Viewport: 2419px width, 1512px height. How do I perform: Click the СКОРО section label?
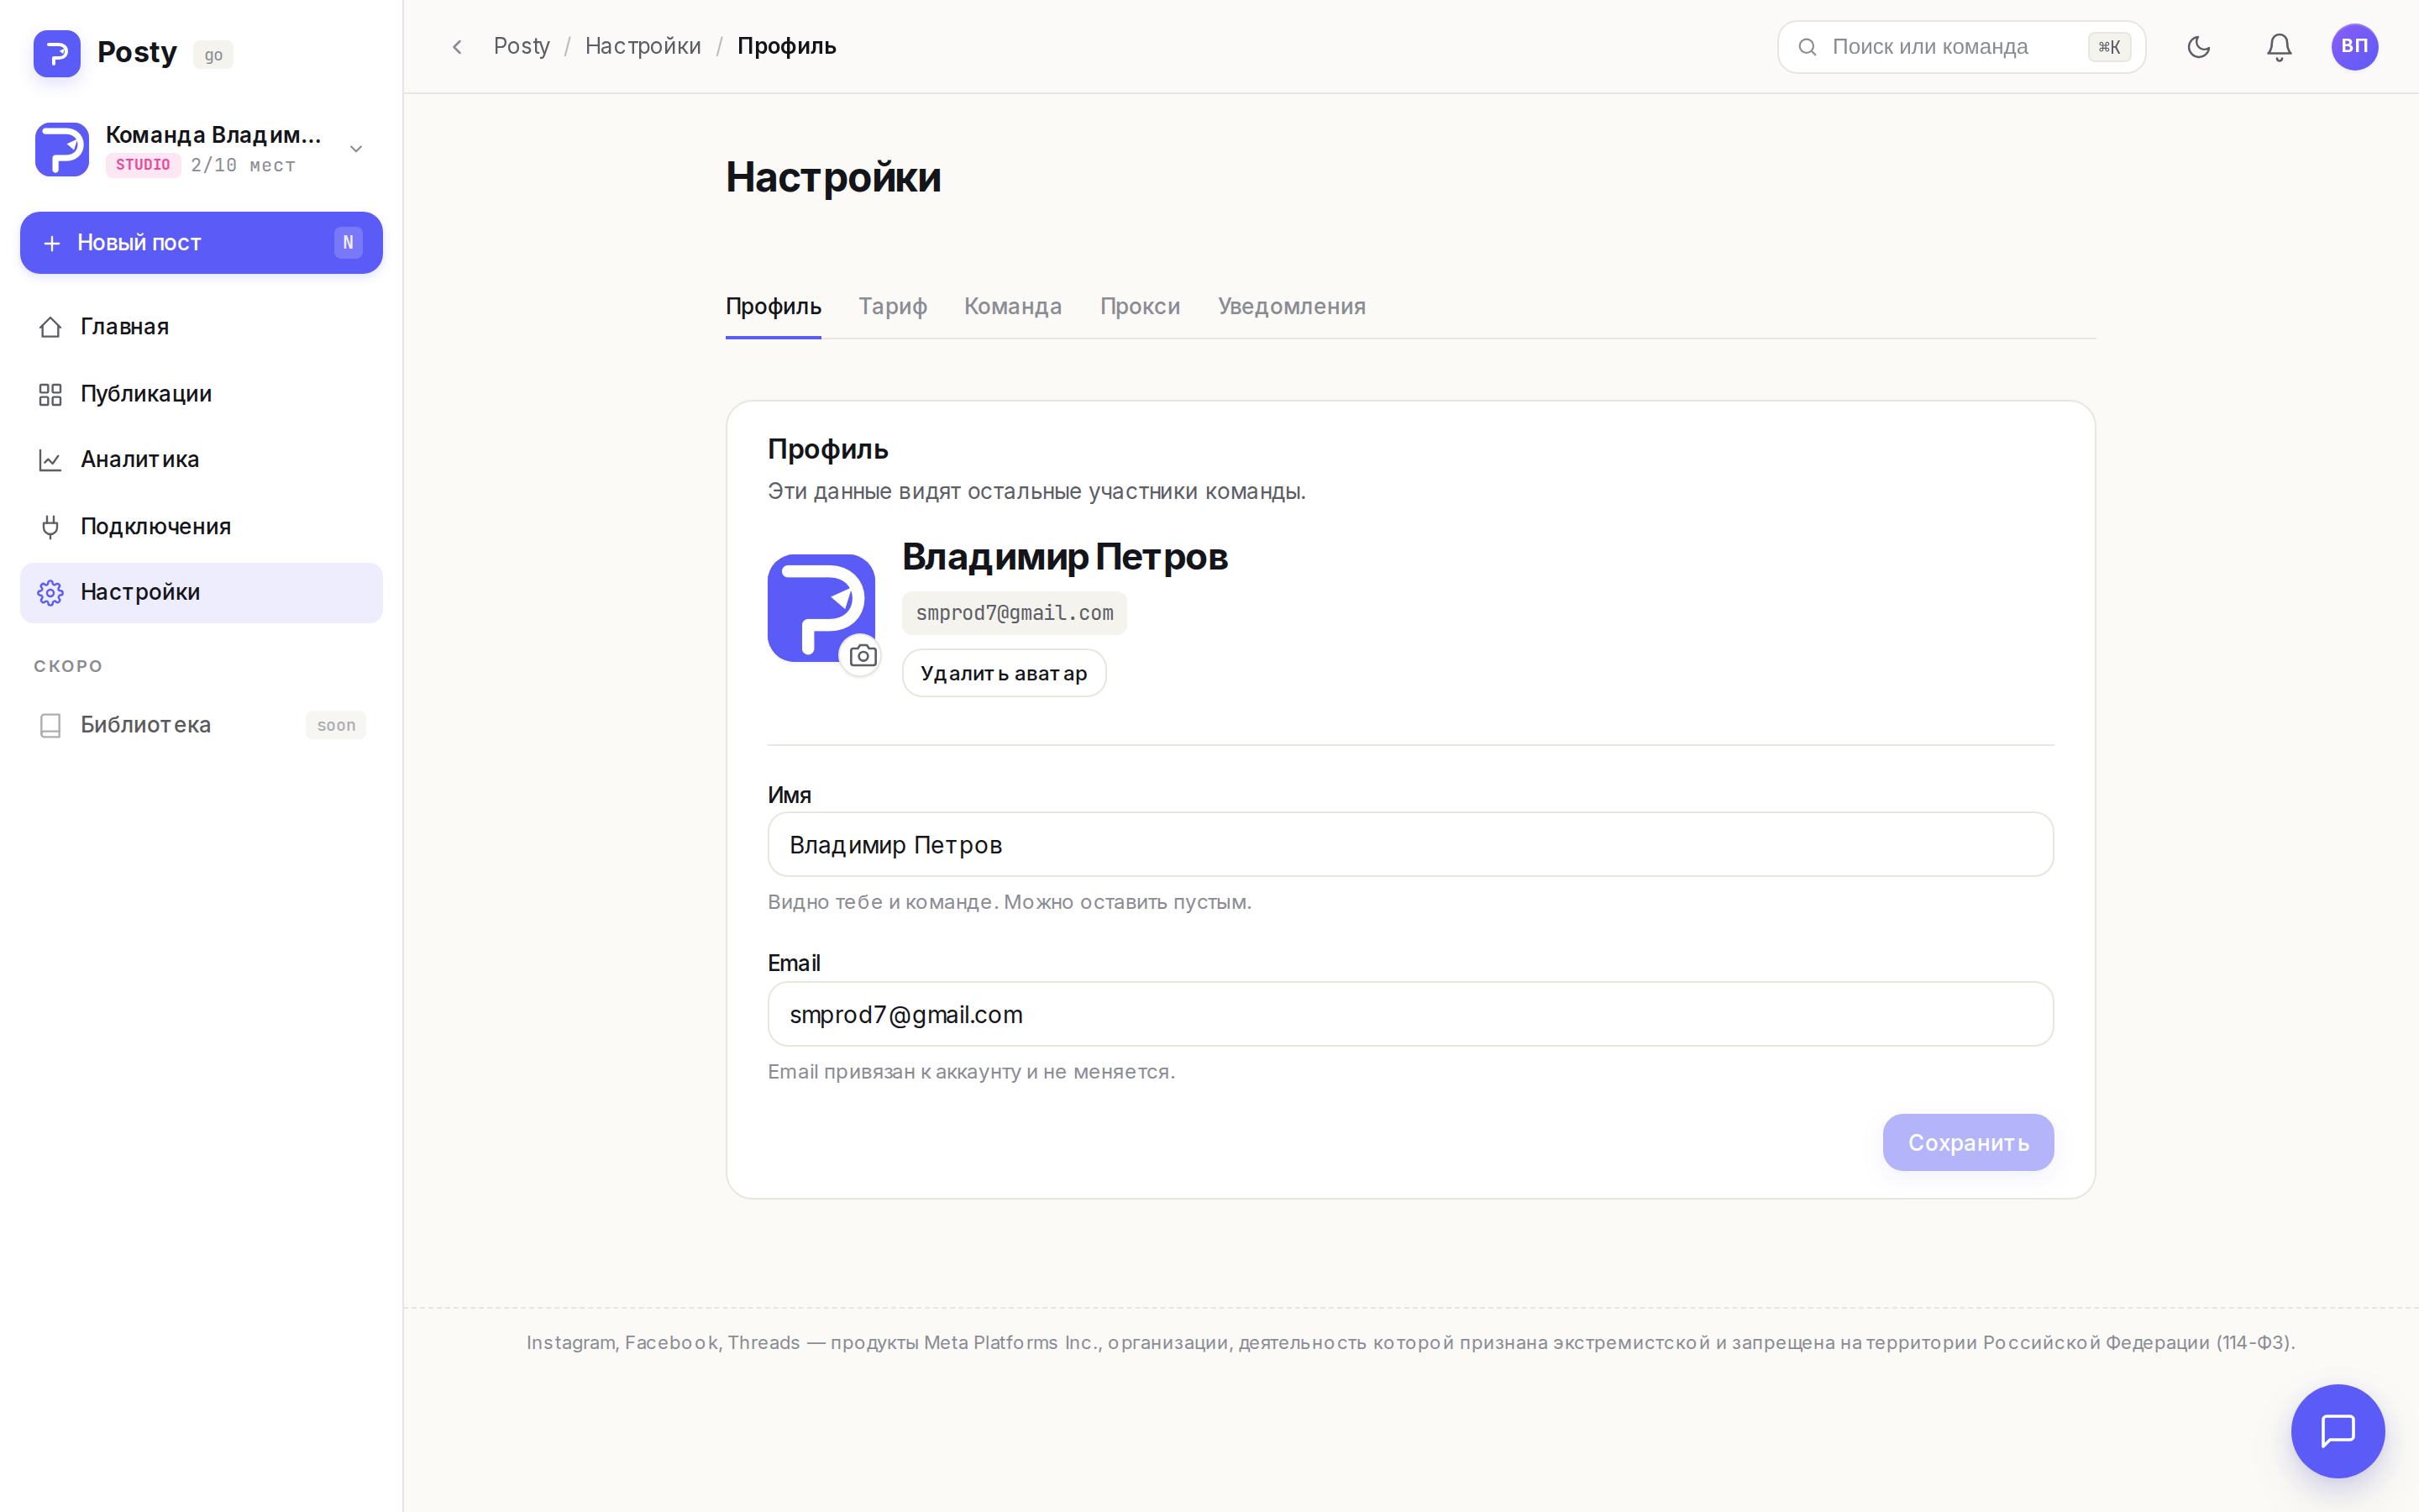(x=68, y=666)
